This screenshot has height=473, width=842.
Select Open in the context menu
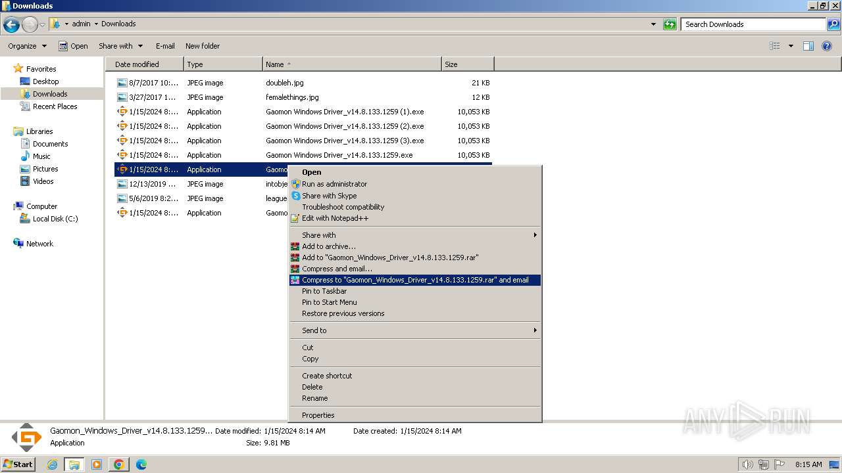coord(414,172)
